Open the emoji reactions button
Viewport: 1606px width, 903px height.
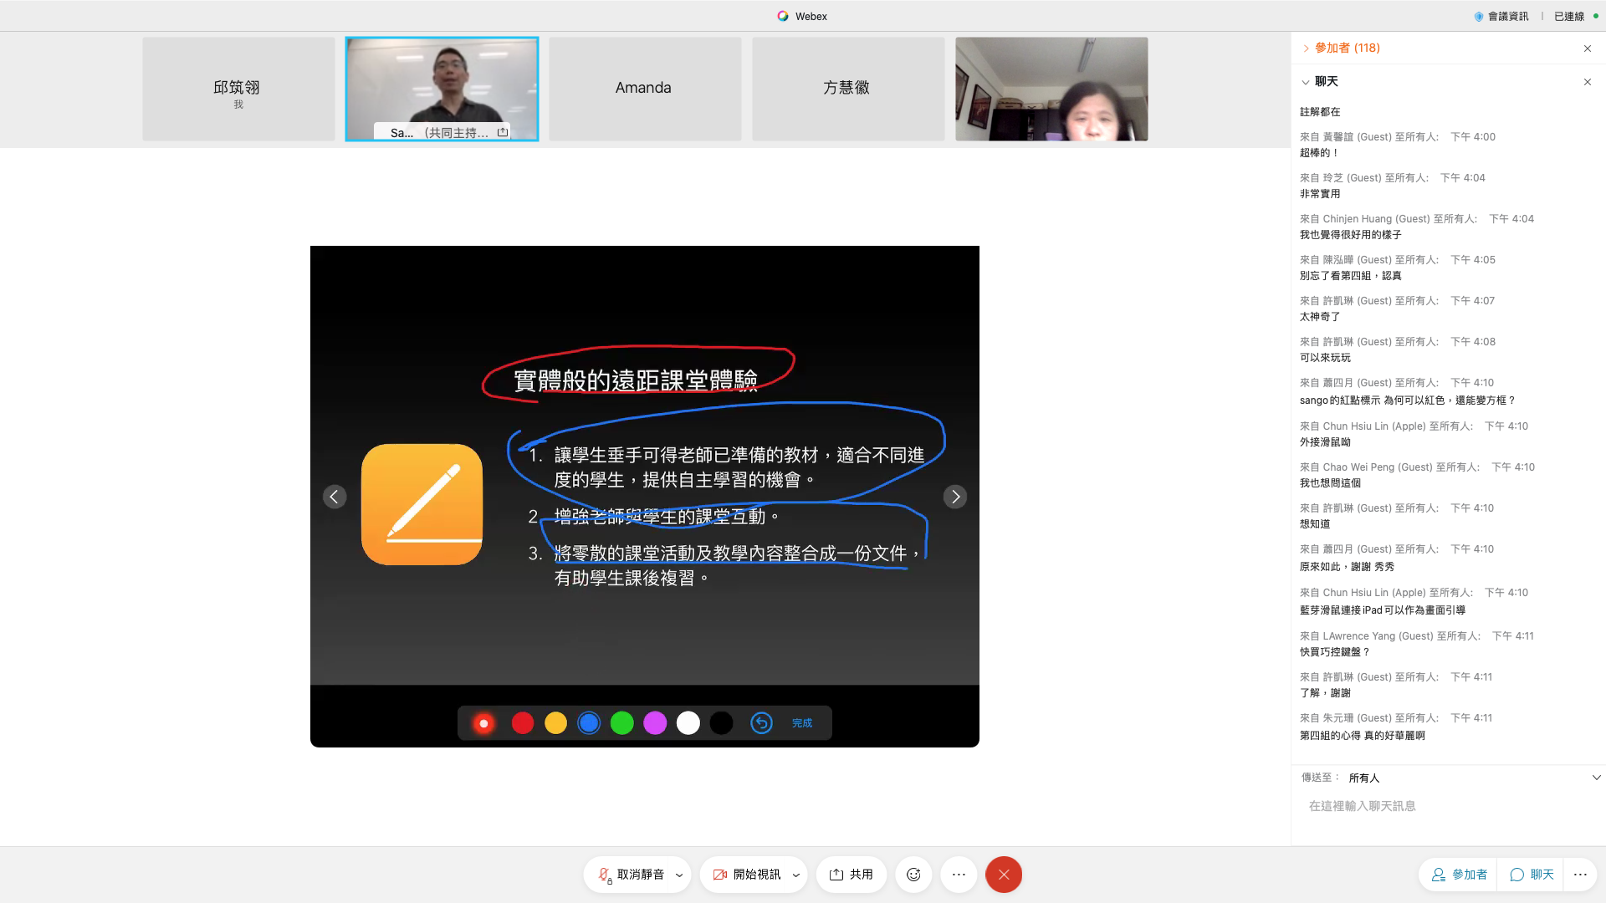tap(913, 875)
